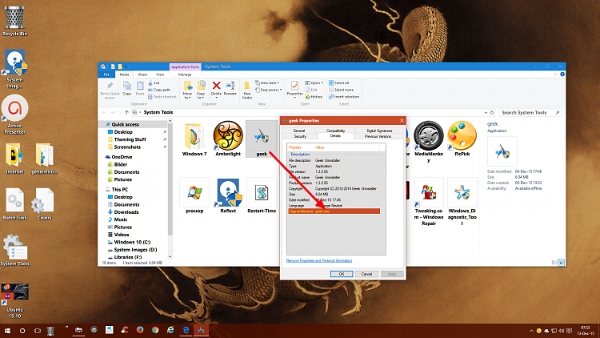Open the Windows Start menu
This screenshot has width=600, height=338.
7,330
